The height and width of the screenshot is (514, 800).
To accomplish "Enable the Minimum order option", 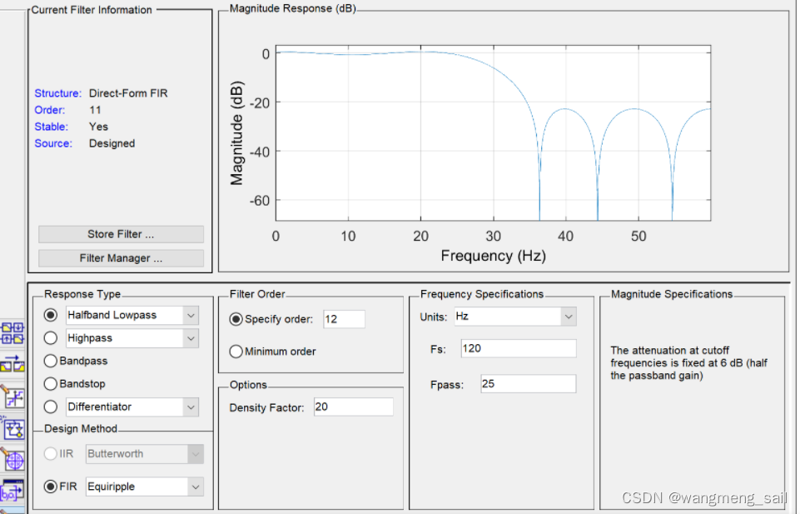I will (x=236, y=352).
